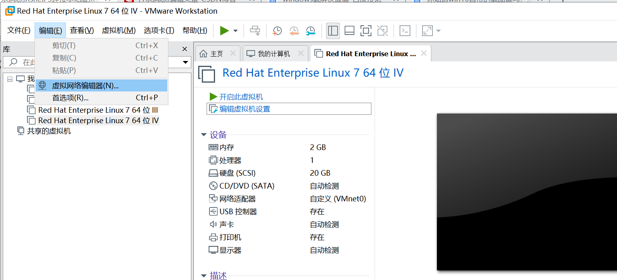This screenshot has height=280, width=617.
Task: Open 网络适配器 network adapter entry
Action: pyautogui.click(x=238, y=199)
